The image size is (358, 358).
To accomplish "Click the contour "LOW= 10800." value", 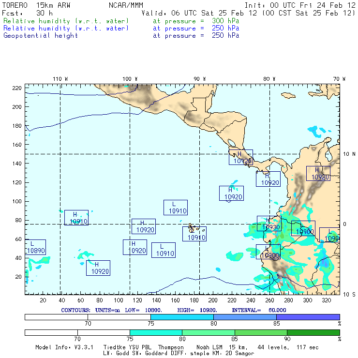I will pyautogui.click(x=143, y=310).
